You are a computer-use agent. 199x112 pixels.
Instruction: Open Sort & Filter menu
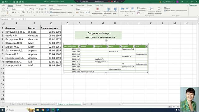click(x=151, y=11)
